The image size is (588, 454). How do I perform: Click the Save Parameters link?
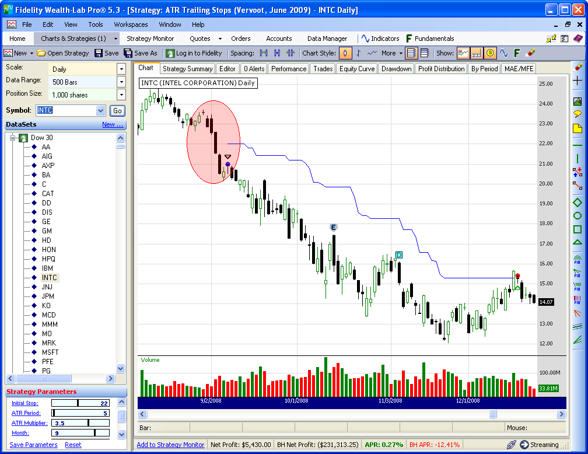[x=33, y=445]
